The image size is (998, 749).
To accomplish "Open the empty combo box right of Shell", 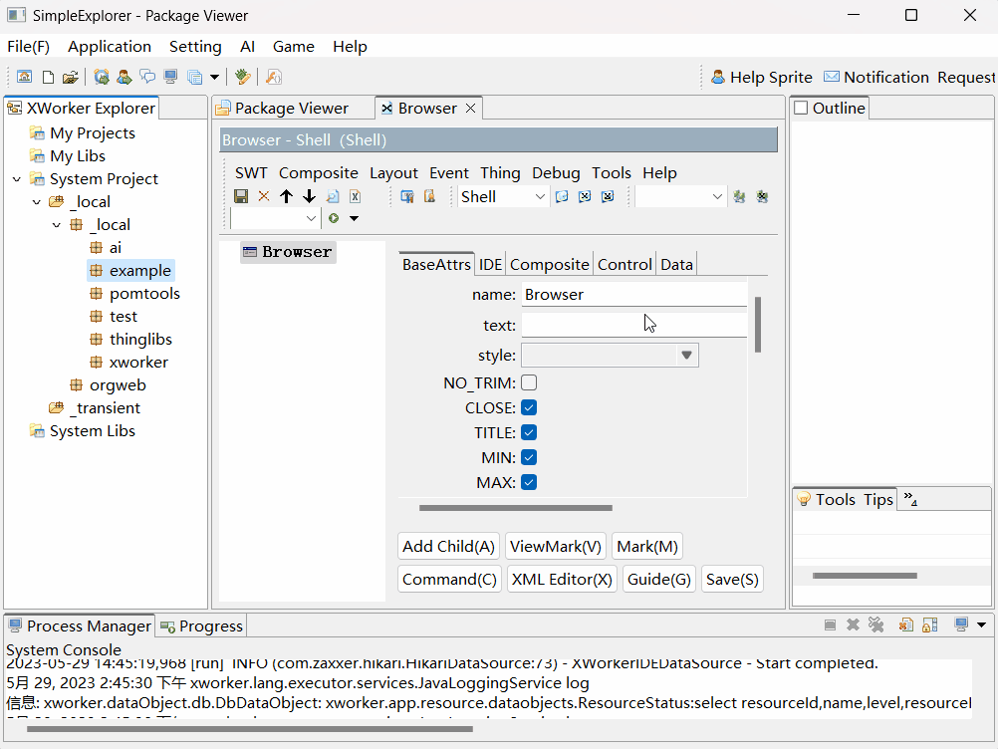I will coord(680,196).
